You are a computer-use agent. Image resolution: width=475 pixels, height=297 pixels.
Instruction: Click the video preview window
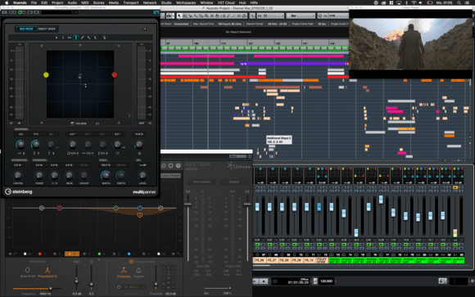click(410, 44)
